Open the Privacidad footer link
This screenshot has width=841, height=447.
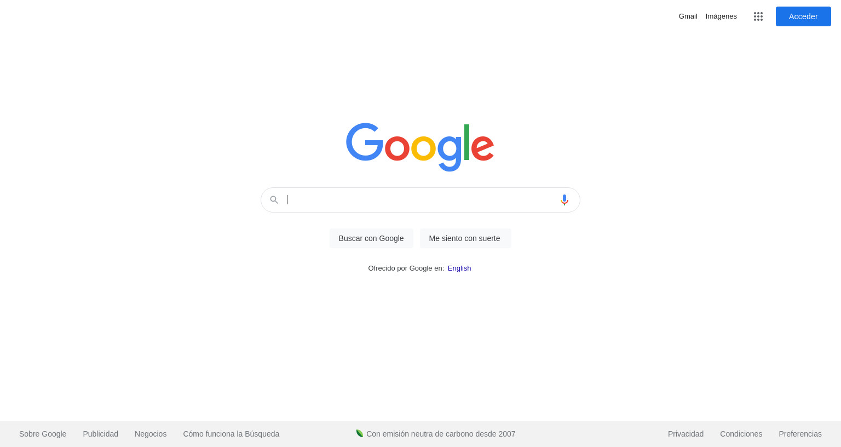pyautogui.click(x=686, y=434)
